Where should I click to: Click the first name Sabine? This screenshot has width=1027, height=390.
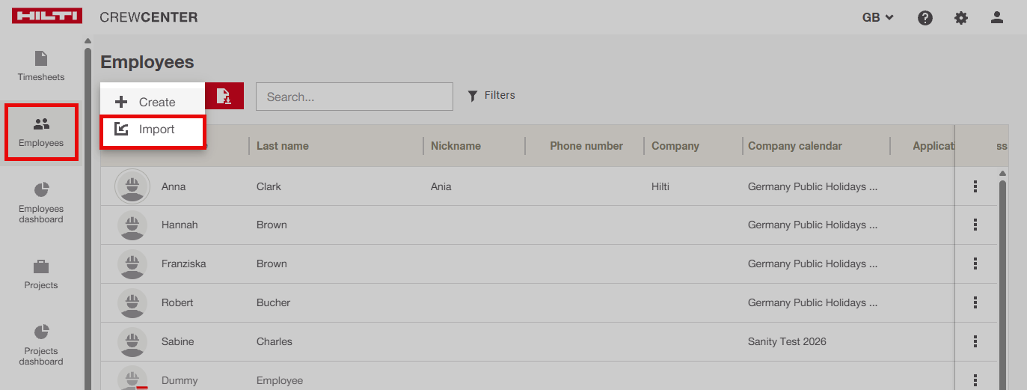178,341
